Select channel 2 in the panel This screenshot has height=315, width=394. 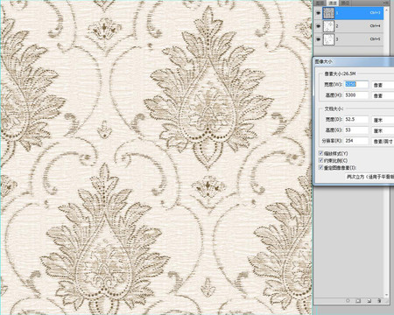pos(353,26)
